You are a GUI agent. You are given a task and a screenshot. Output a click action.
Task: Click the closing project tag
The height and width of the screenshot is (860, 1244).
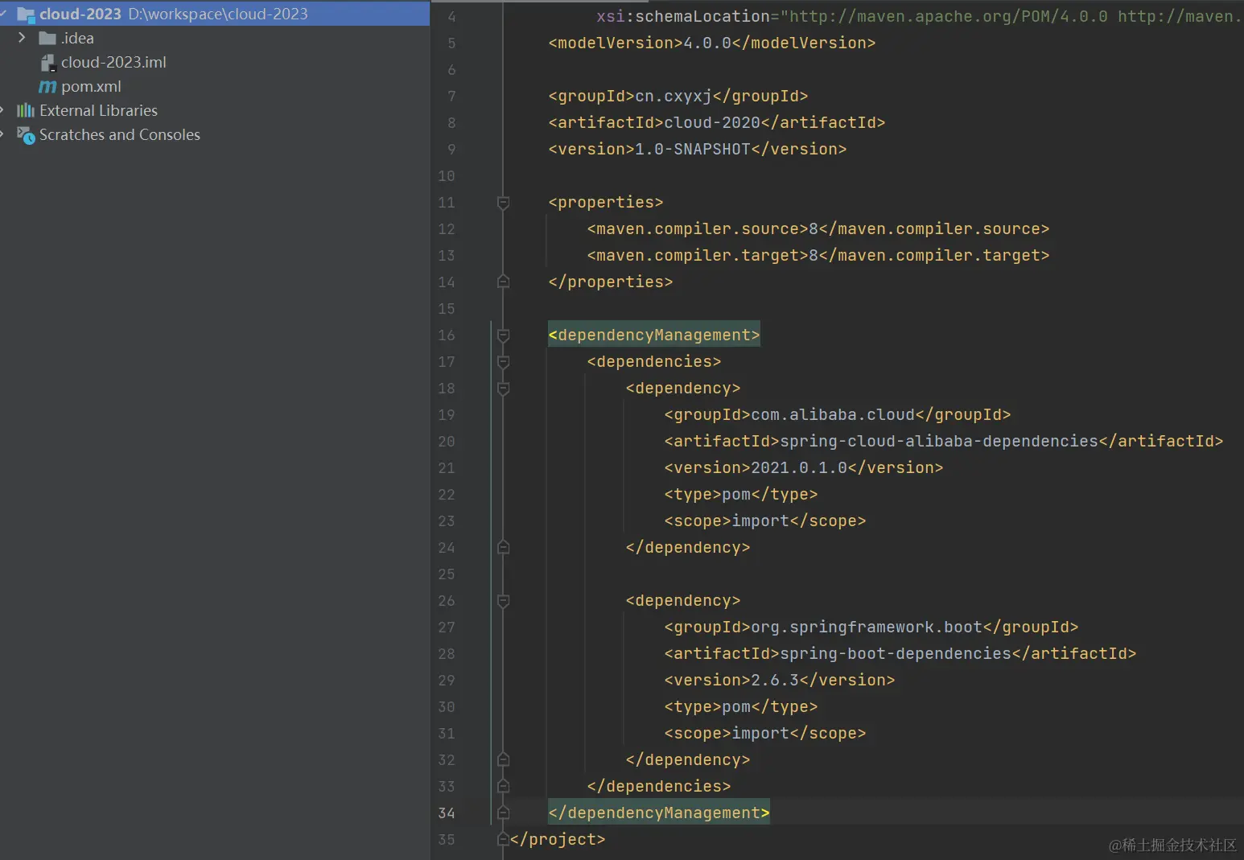coord(557,839)
